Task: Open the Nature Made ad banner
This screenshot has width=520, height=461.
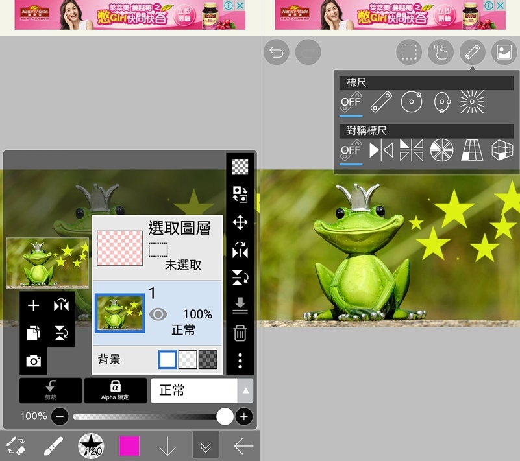Action: point(130,14)
